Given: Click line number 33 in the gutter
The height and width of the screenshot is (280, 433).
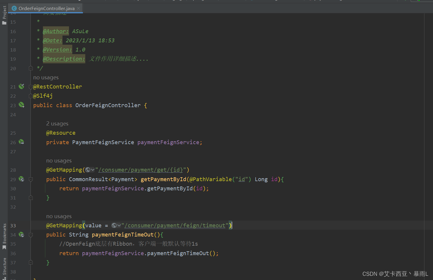Looking at the screenshot, I should pyautogui.click(x=13, y=226).
